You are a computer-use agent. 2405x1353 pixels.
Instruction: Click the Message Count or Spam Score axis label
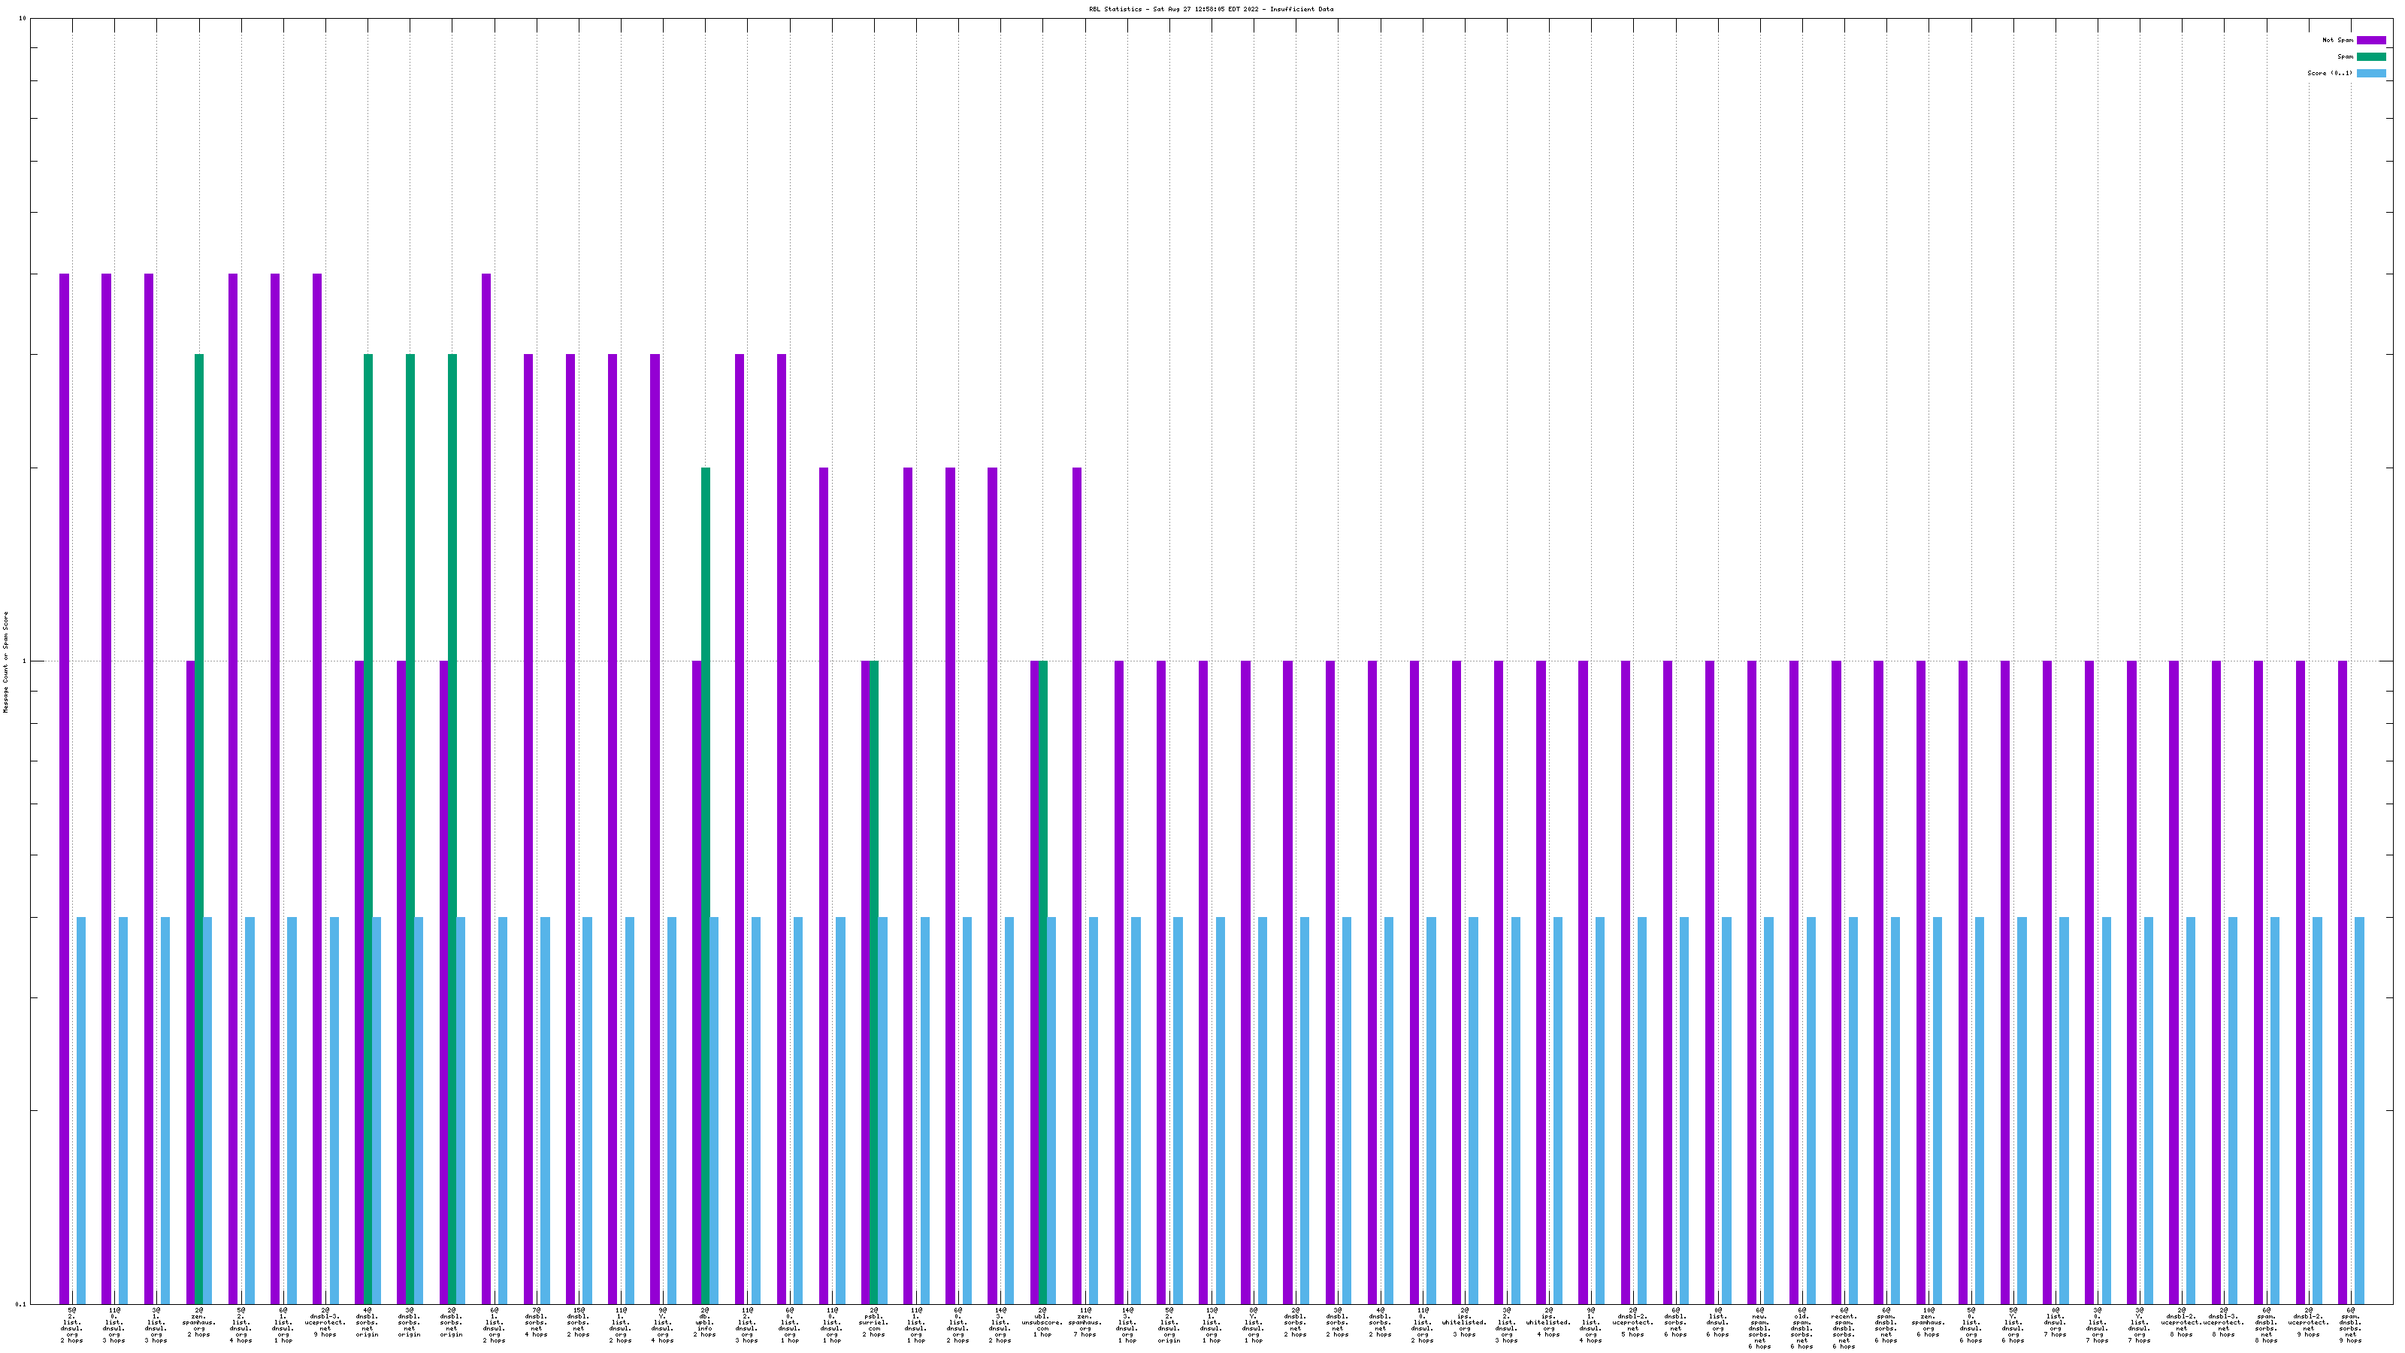[5, 662]
